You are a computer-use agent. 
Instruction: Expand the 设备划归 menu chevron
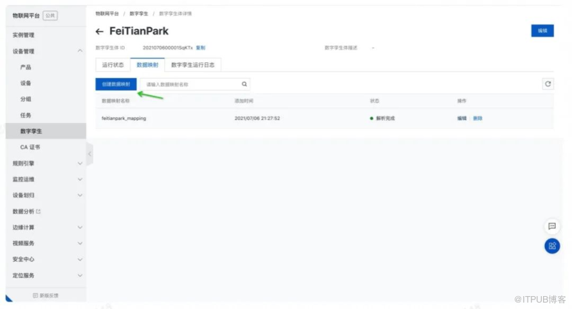pyautogui.click(x=80, y=195)
